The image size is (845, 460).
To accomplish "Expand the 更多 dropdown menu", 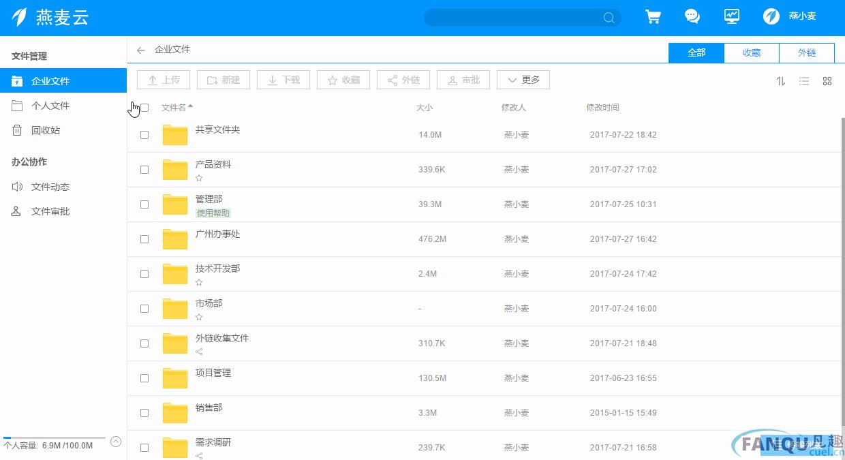I will tap(523, 80).
